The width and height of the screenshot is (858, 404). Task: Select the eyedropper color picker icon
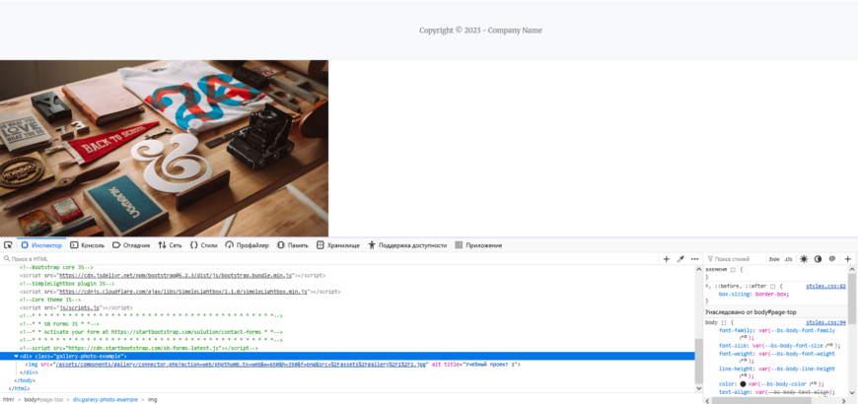tap(680, 259)
